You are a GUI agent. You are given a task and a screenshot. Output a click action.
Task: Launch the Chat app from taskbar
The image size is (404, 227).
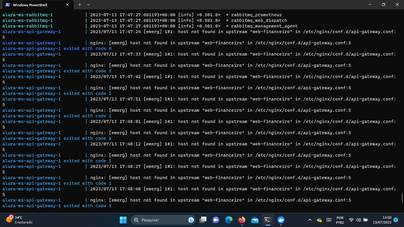[216, 220]
